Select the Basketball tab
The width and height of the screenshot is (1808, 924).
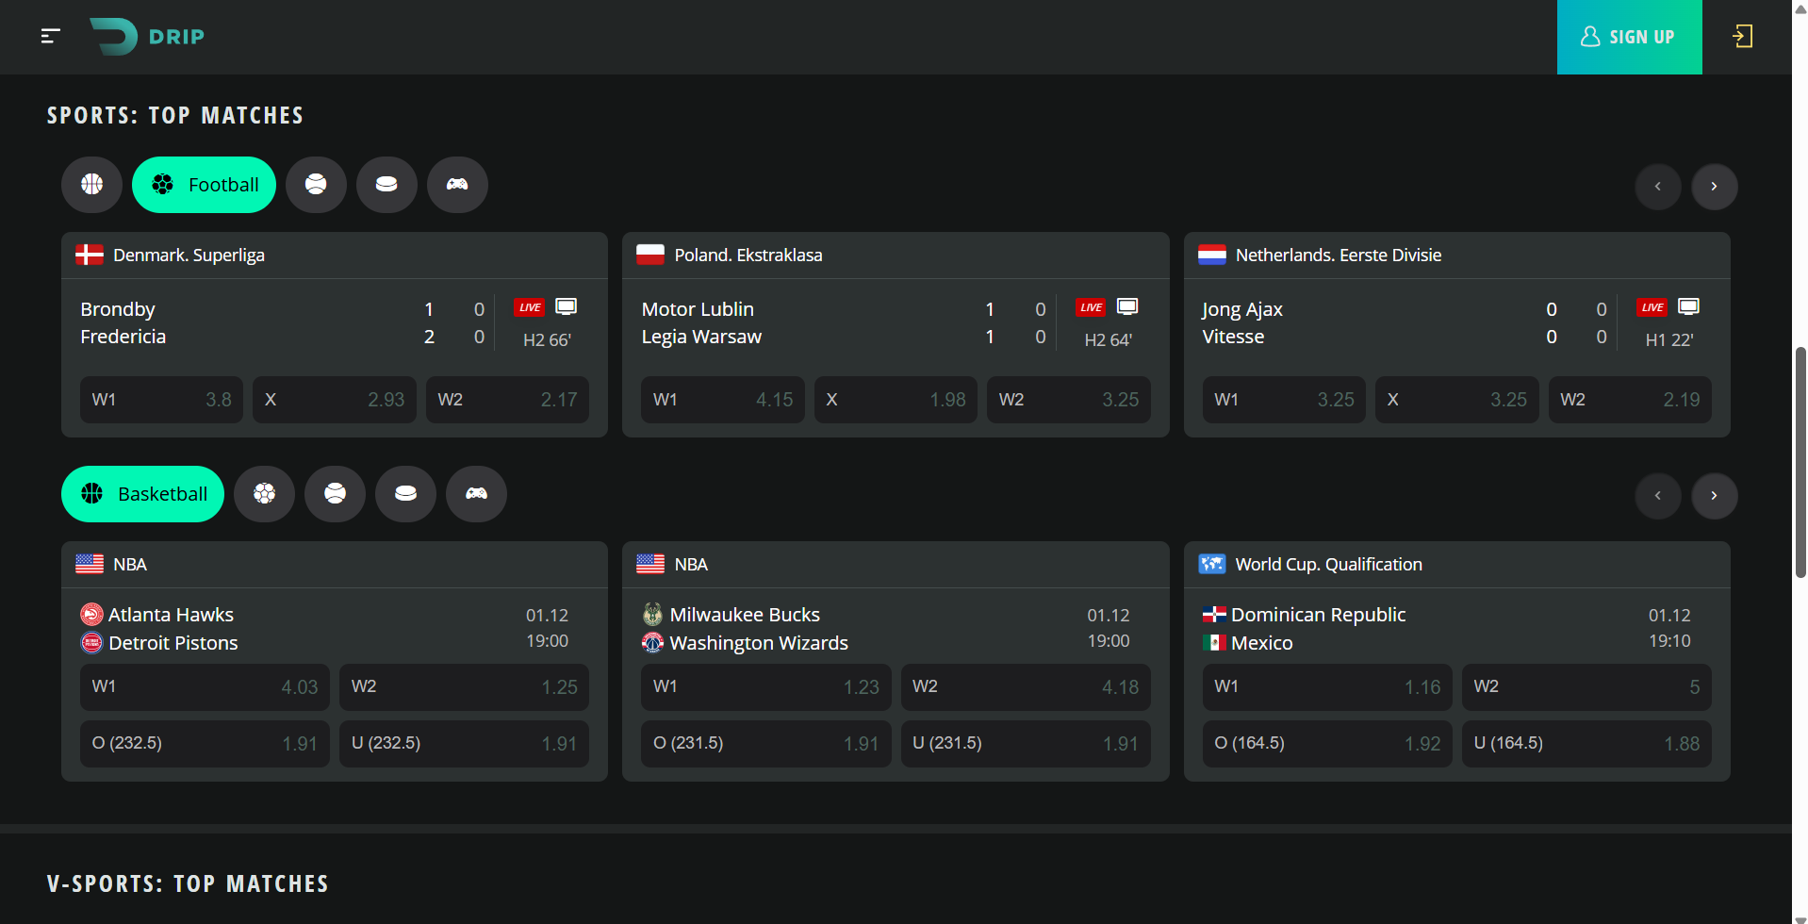point(142,494)
